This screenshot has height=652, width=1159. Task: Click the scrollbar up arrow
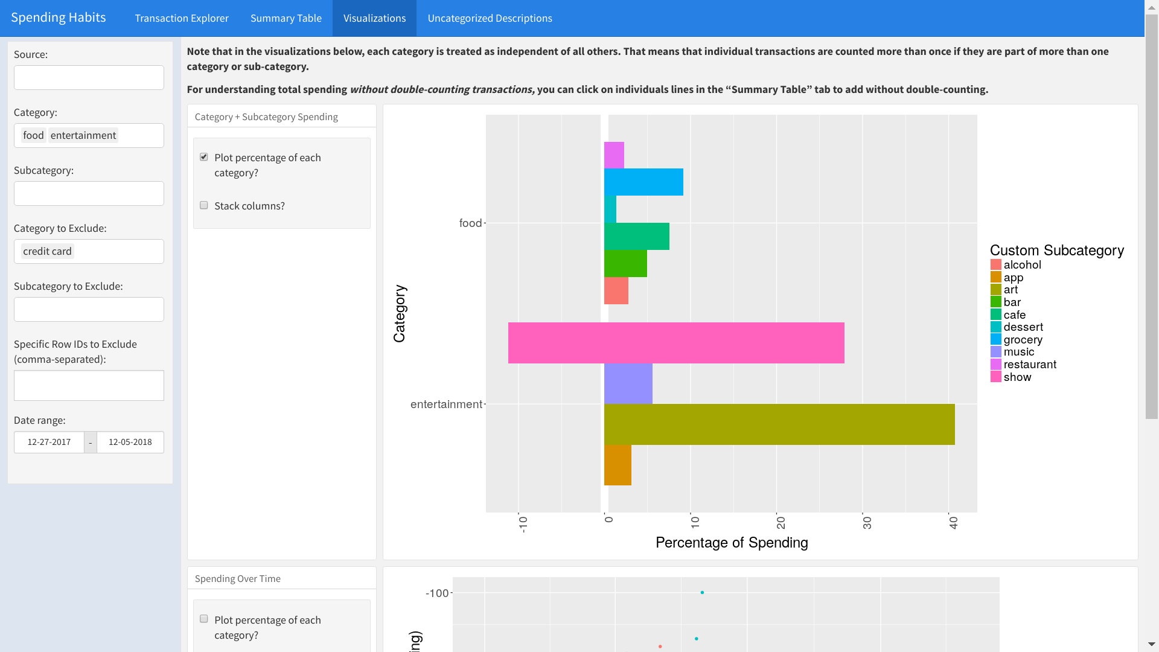coord(1151,7)
